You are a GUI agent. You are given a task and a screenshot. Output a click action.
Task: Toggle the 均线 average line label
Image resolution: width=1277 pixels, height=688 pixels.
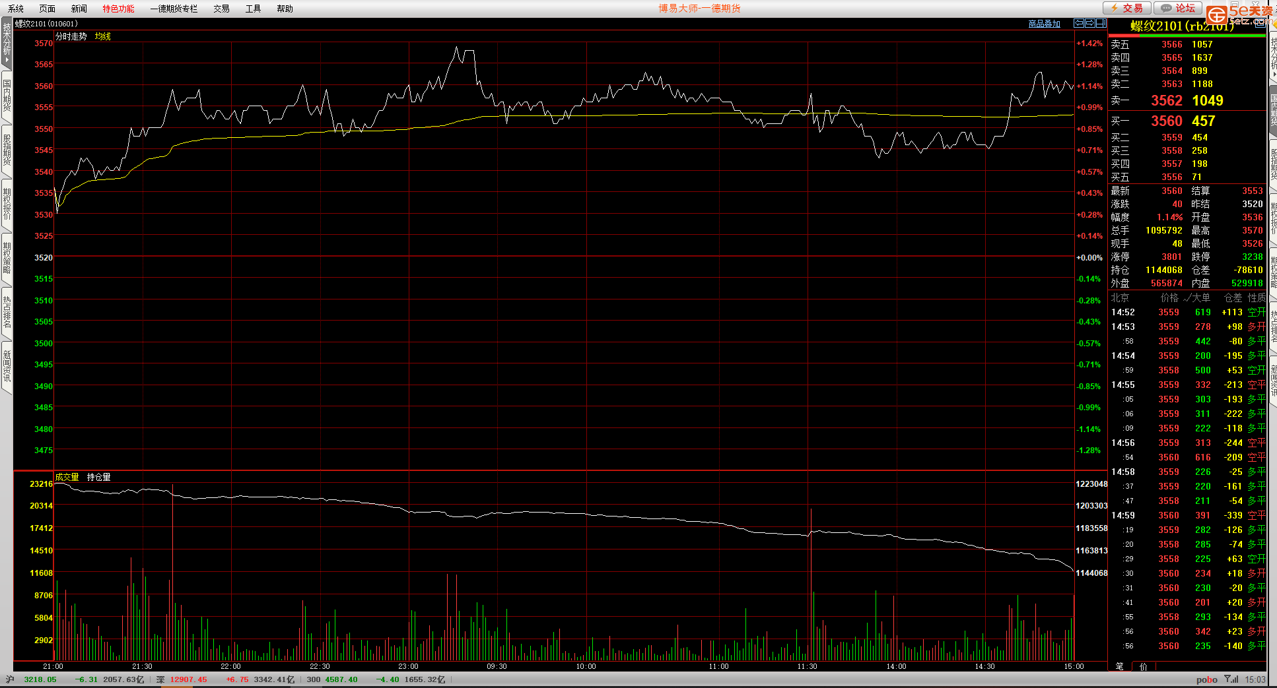click(102, 36)
